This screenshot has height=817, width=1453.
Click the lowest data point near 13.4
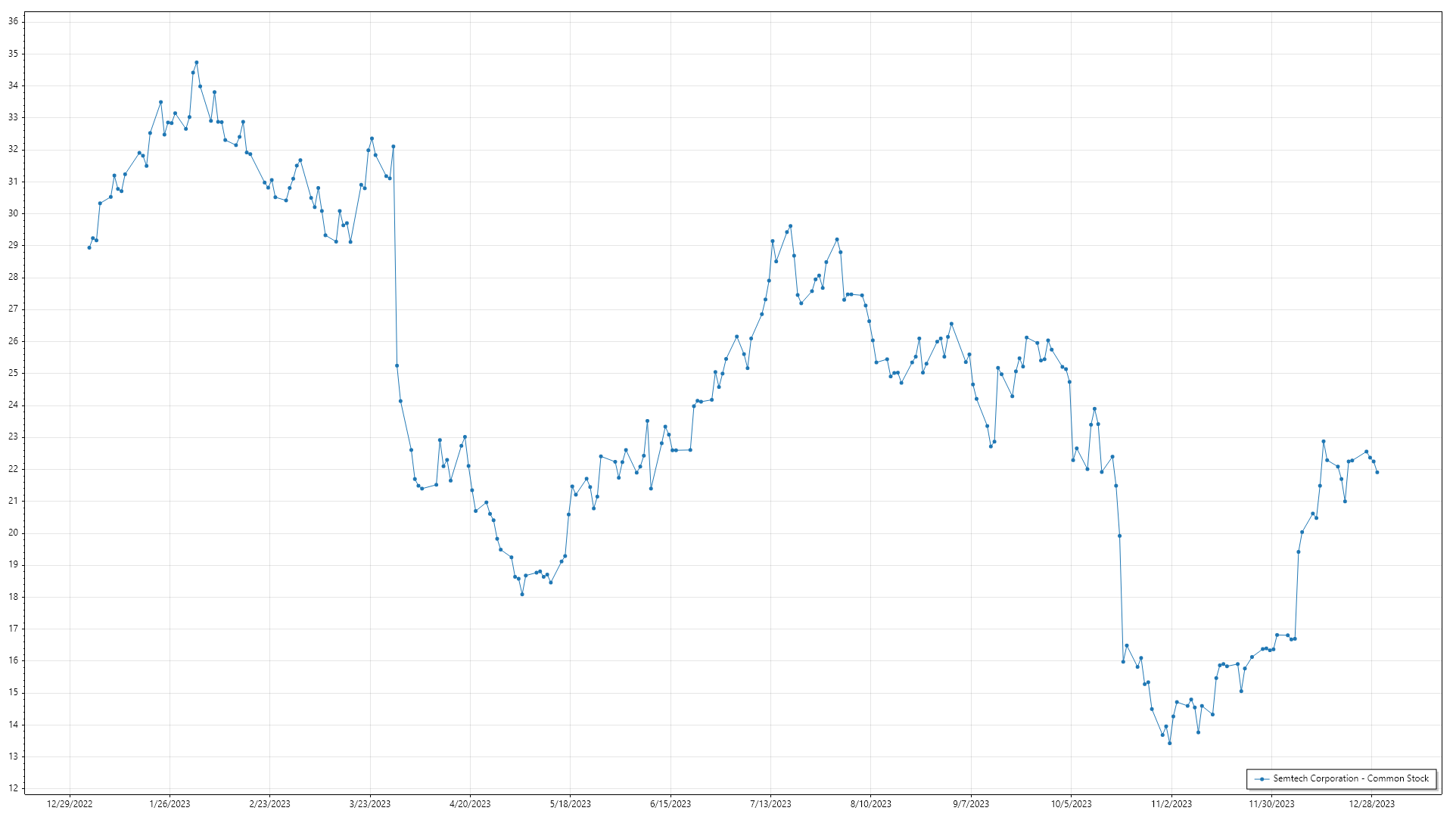(x=1169, y=744)
